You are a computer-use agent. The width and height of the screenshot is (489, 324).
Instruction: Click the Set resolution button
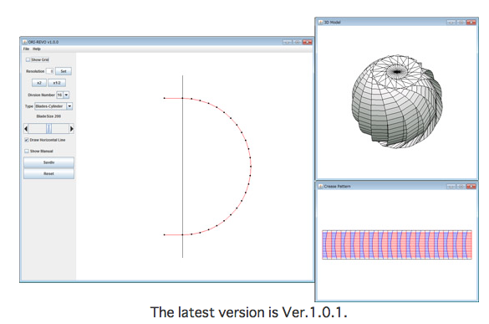[64, 71]
